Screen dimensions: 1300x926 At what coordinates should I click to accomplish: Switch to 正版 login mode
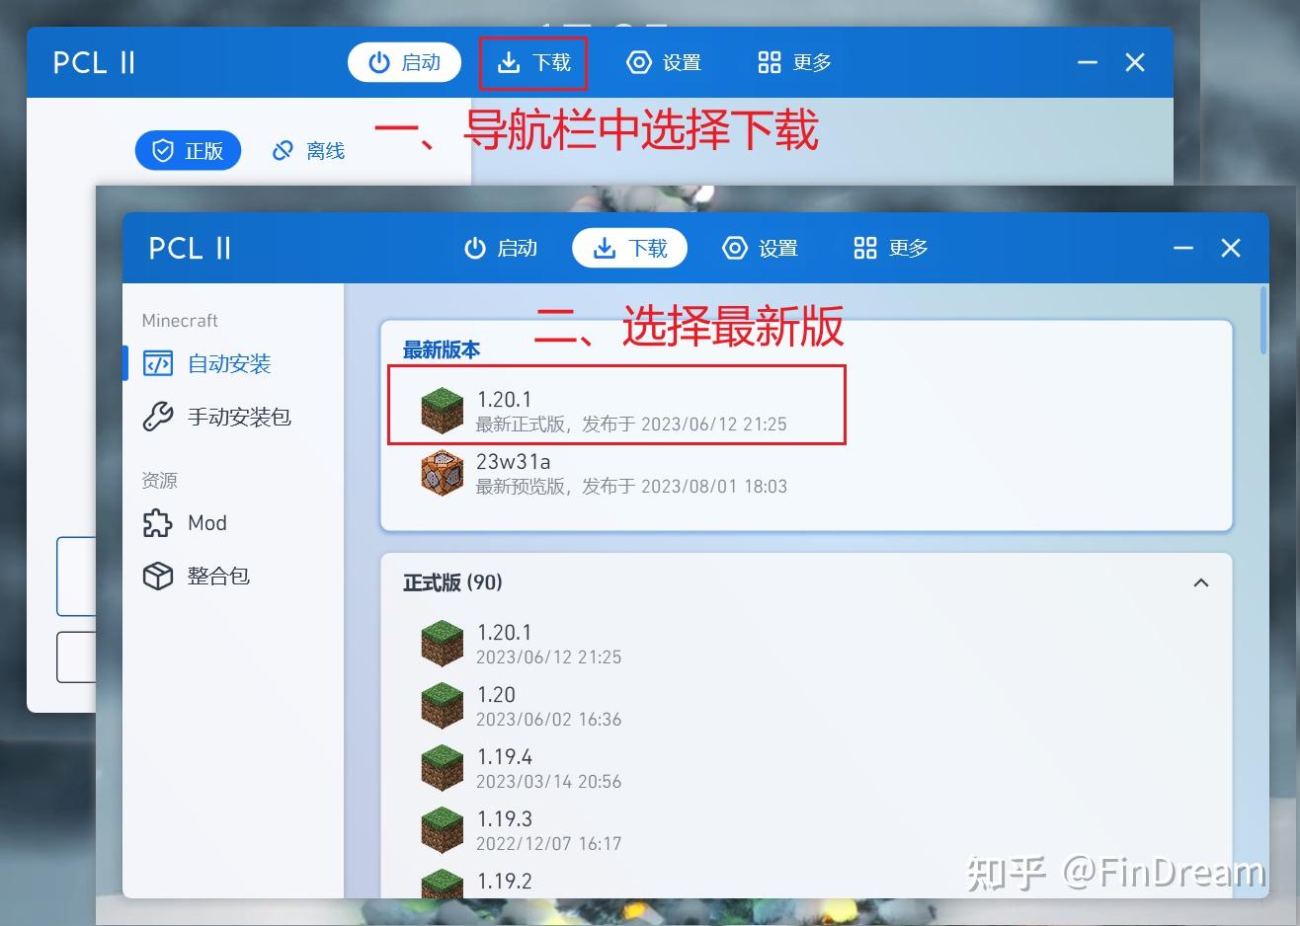click(x=188, y=150)
